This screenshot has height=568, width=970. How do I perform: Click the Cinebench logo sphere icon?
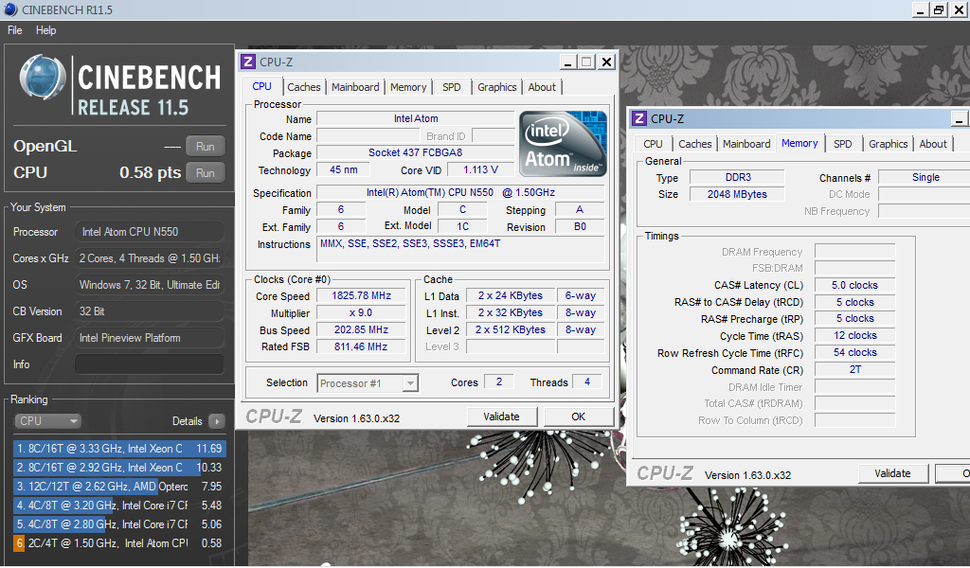pos(43,78)
